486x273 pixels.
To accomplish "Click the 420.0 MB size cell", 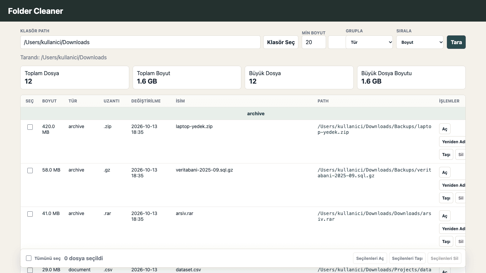I will [48, 129].
